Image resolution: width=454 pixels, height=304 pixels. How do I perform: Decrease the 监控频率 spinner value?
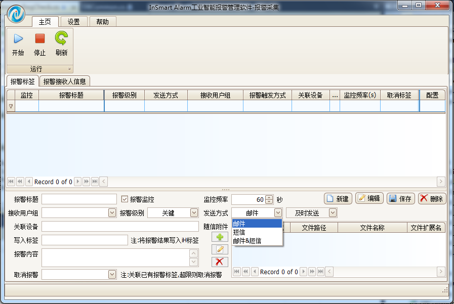coord(269,201)
